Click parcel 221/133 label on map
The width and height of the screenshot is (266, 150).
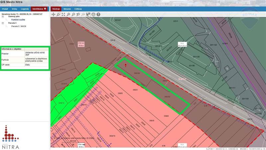(245, 99)
